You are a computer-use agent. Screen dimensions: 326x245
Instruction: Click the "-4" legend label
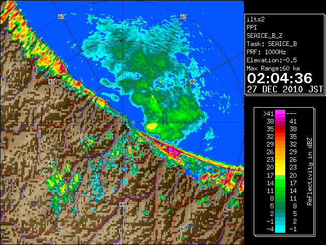[x=270, y=229]
